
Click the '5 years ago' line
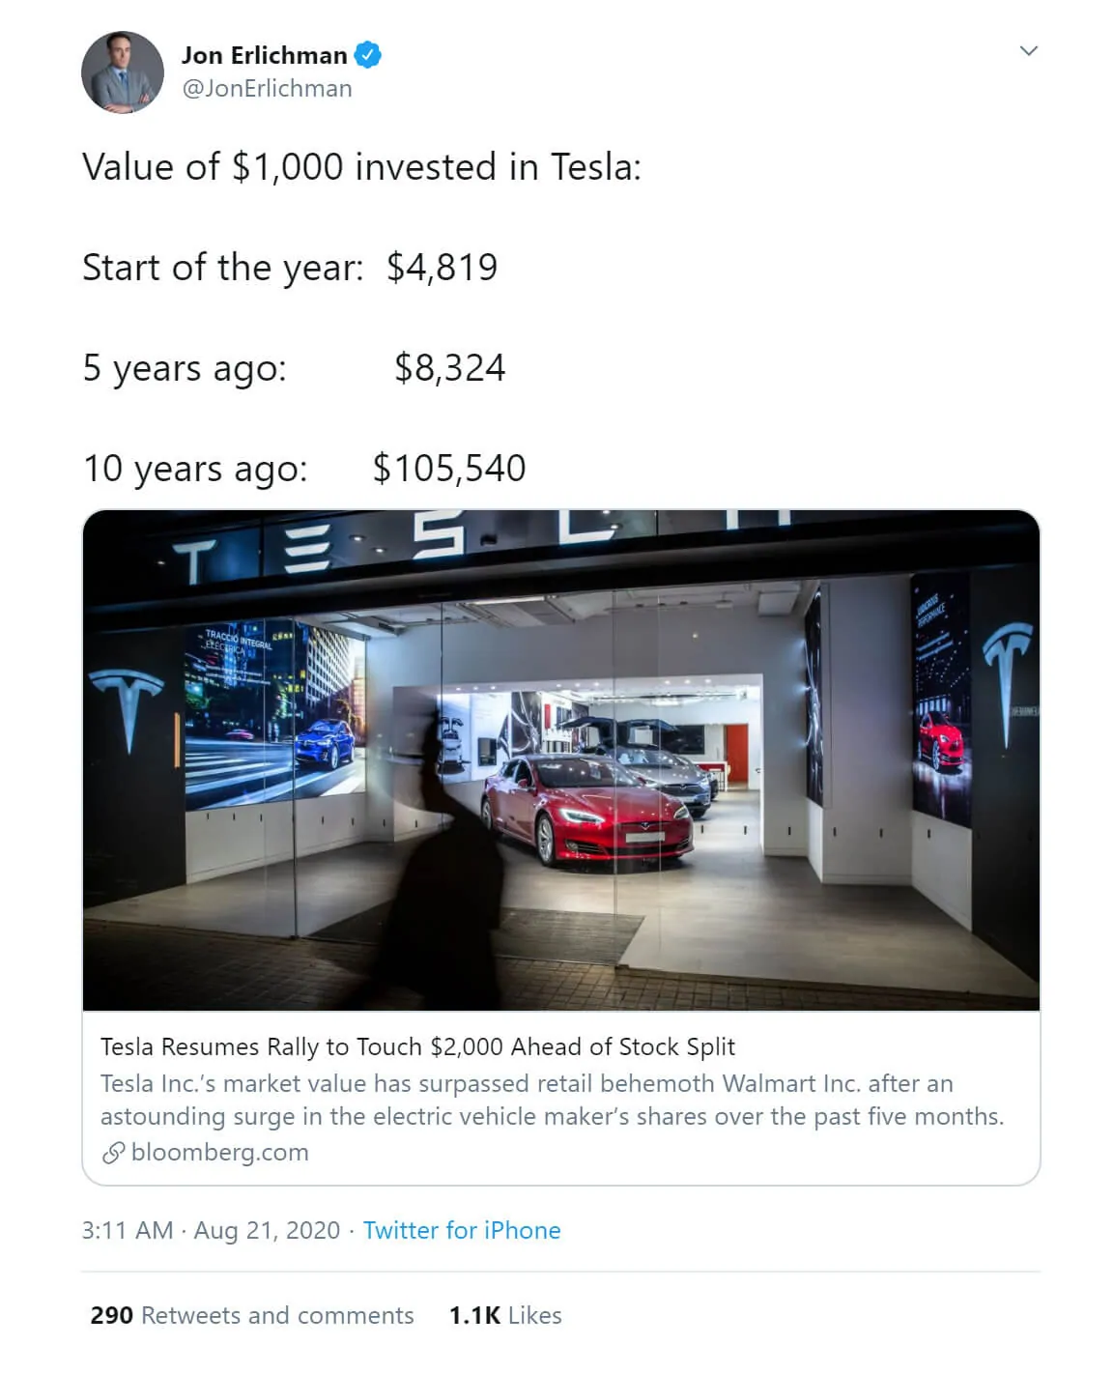tap(294, 368)
